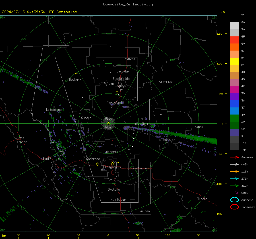Select the orange 60 dBZ color swatch
This screenshot has width=256, height=239.
click(234, 47)
